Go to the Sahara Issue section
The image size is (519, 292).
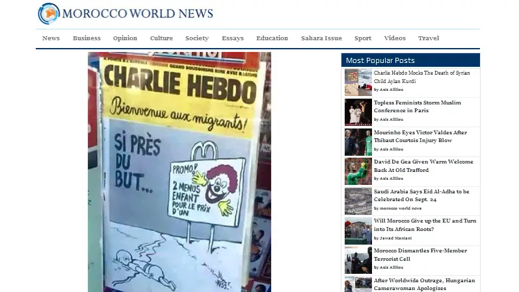(x=321, y=38)
